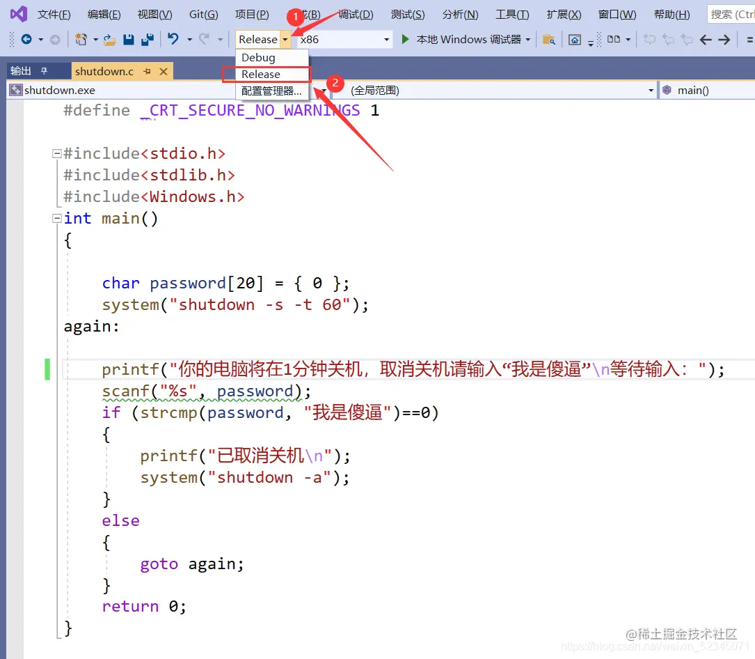This screenshot has height=659, width=755.
Task: Click the black left arrow in toolbar
Action: (706, 40)
